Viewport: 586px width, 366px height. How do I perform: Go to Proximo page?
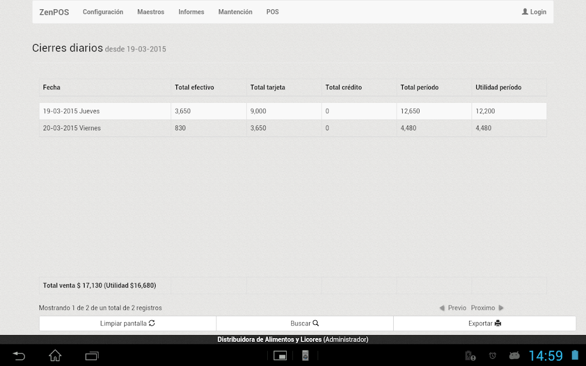point(483,308)
